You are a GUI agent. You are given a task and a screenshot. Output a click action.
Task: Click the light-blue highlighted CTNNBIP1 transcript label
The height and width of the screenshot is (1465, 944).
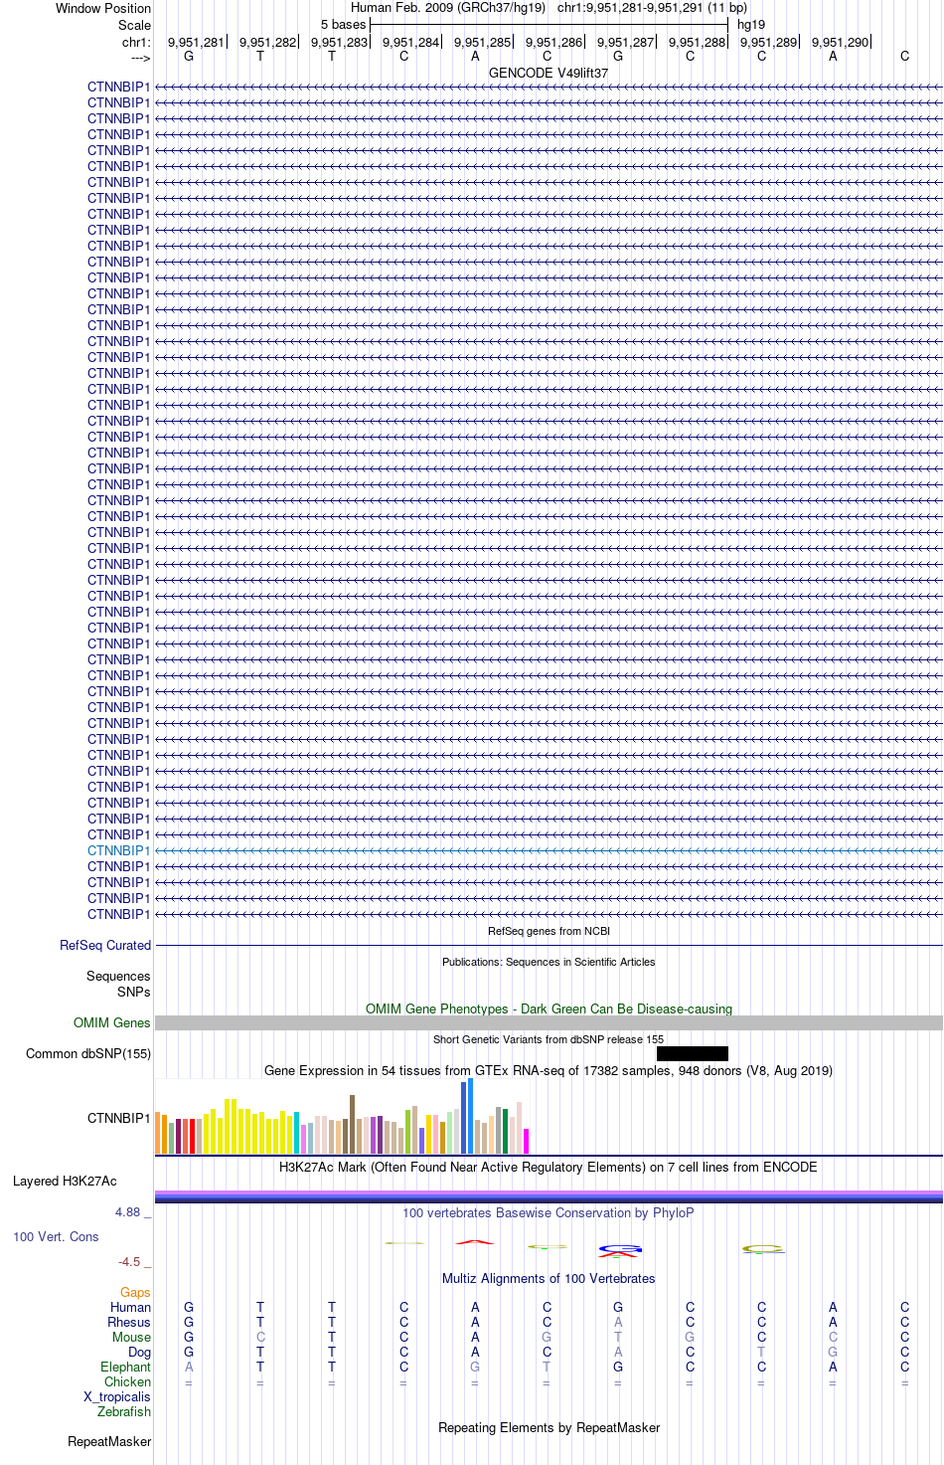point(118,850)
